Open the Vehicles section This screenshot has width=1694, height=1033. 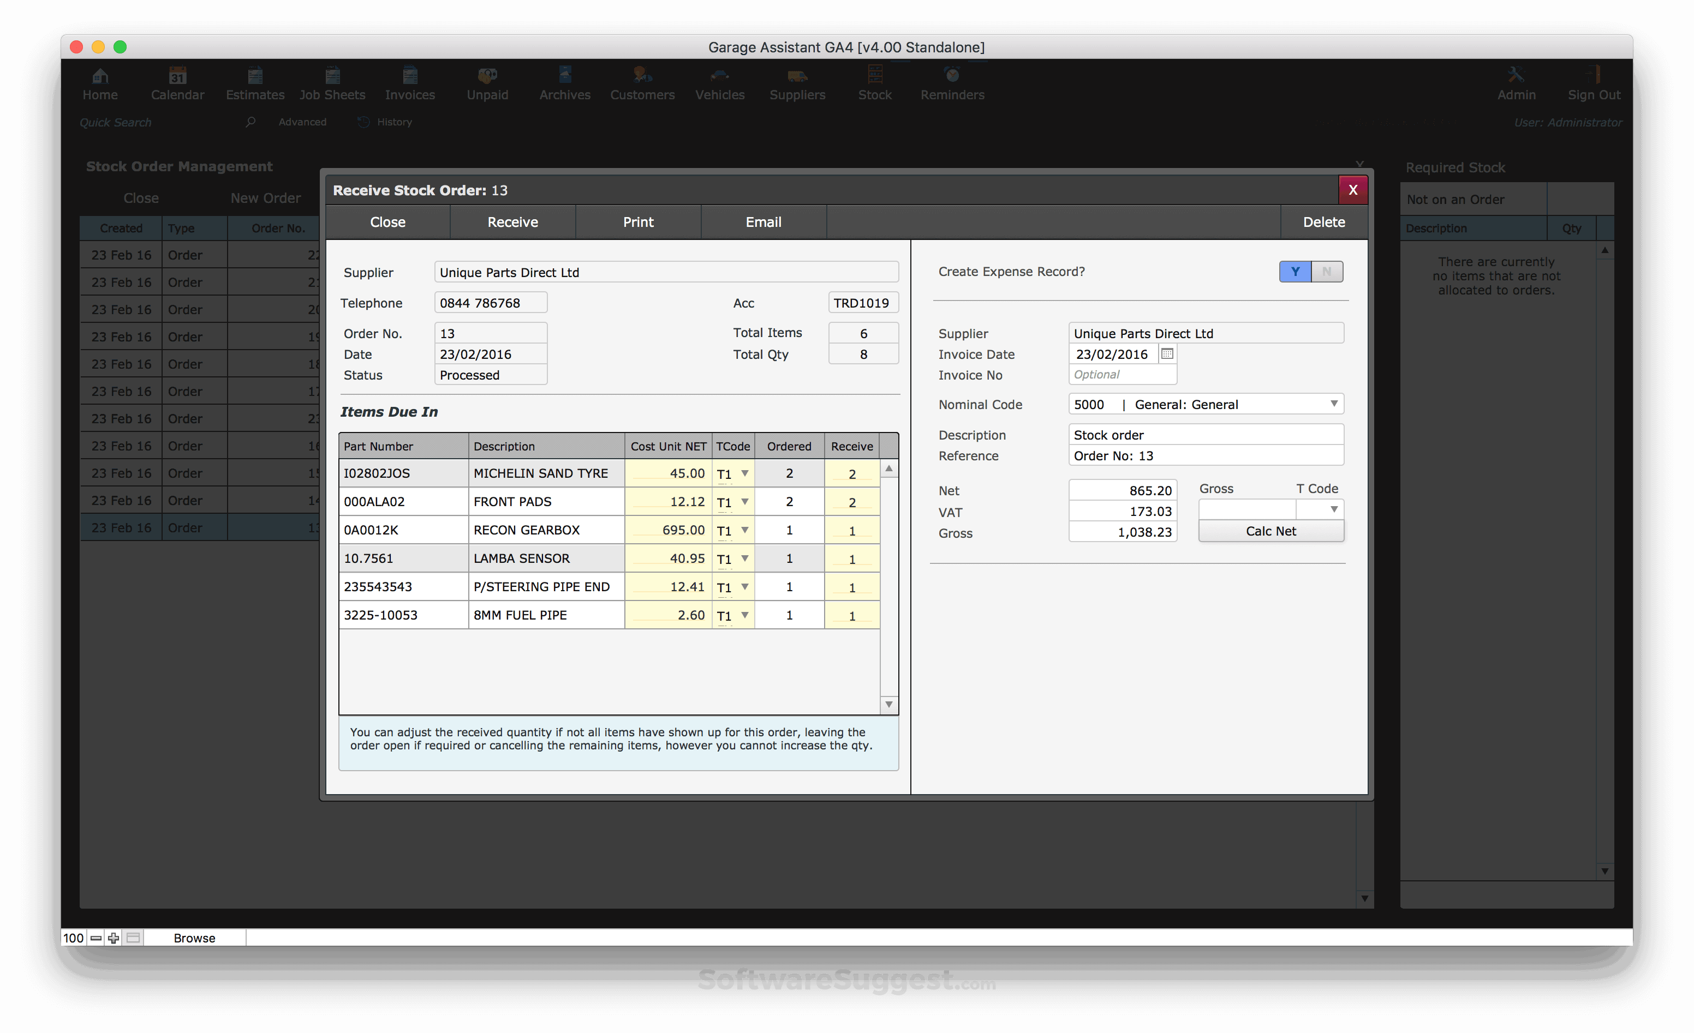(x=719, y=83)
